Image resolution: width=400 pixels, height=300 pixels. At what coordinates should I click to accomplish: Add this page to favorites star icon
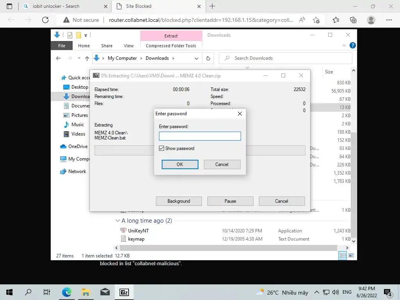point(316,20)
